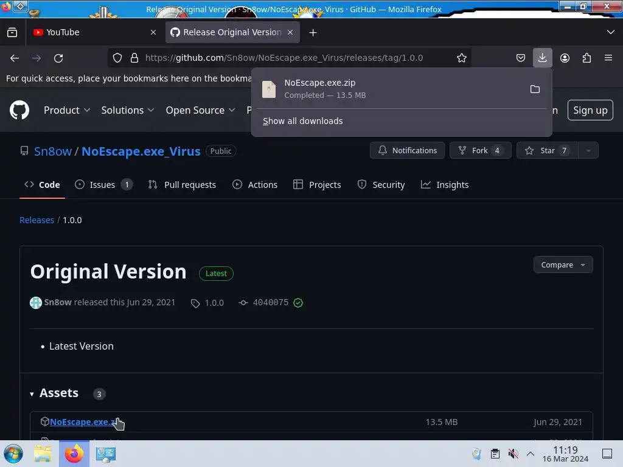The width and height of the screenshot is (623, 467).
Task: Click the site security padlock icon
Action: point(134,58)
